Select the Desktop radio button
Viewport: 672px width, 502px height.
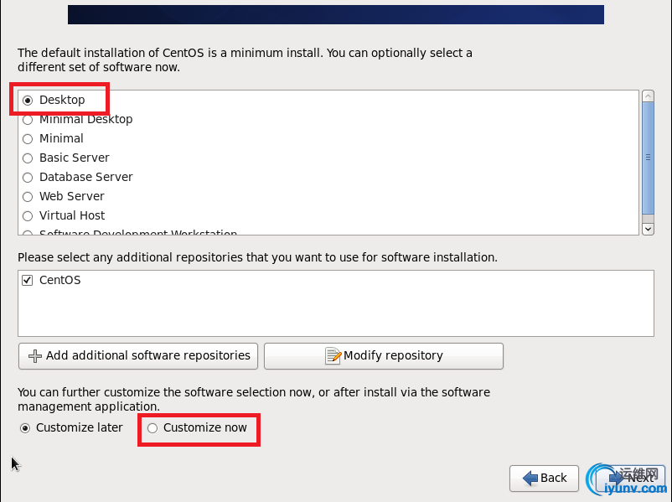tap(28, 100)
